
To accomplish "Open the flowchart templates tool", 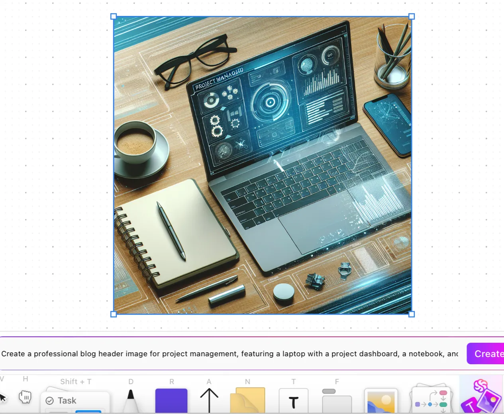I will click(431, 399).
